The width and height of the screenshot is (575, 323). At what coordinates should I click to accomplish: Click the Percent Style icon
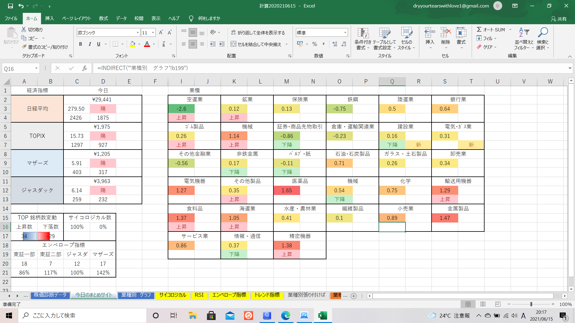pos(314,44)
